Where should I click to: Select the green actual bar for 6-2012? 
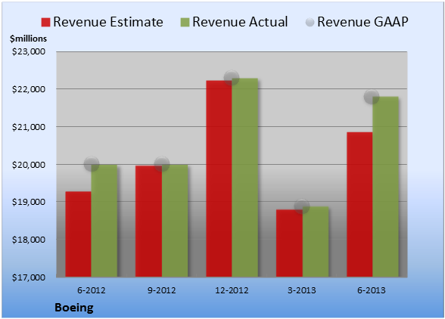pyautogui.click(x=104, y=221)
